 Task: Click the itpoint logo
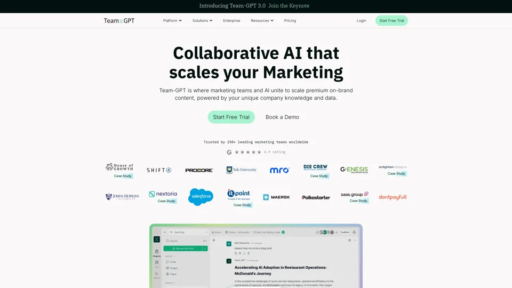[x=239, y=194]
